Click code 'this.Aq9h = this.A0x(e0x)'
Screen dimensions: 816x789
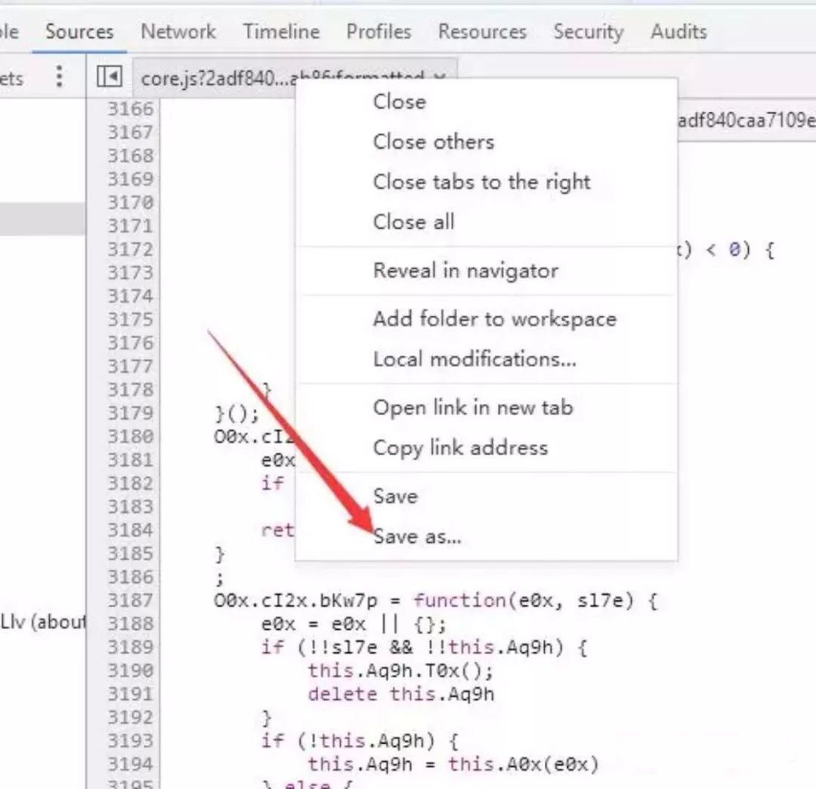pyautogui.click(x=453, y=764)
